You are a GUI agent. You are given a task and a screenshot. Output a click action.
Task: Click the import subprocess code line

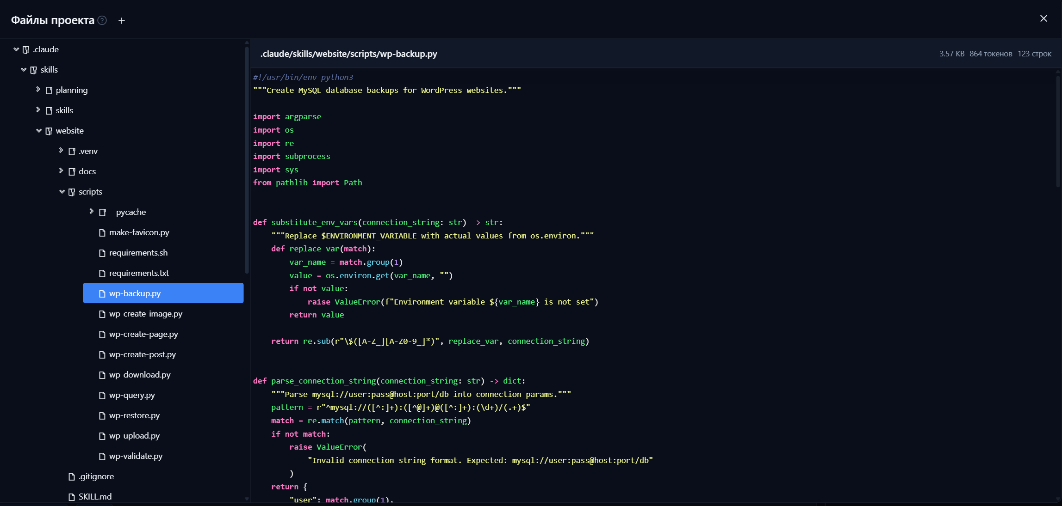point(292,156)
